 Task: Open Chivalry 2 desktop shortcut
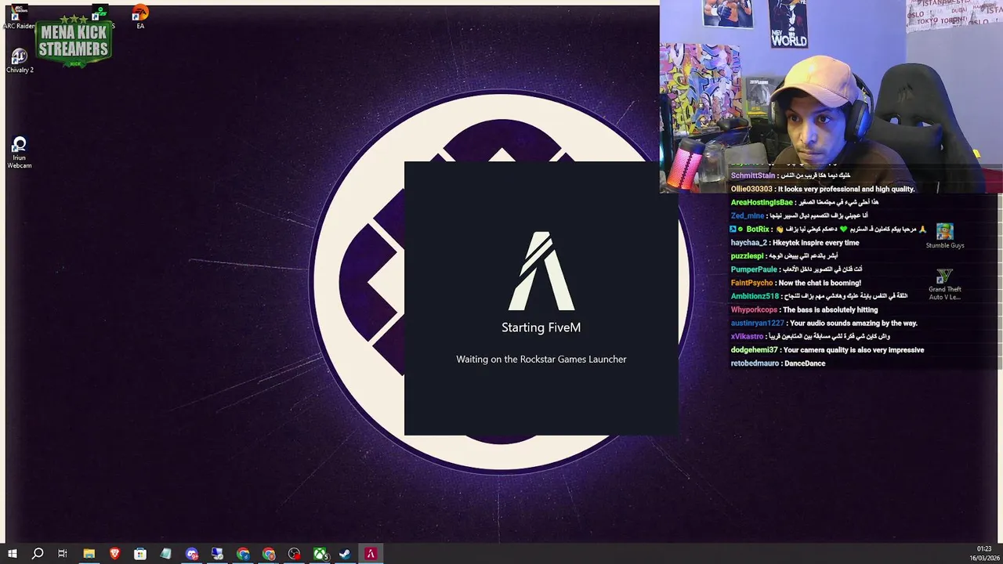tap(20, 61)
